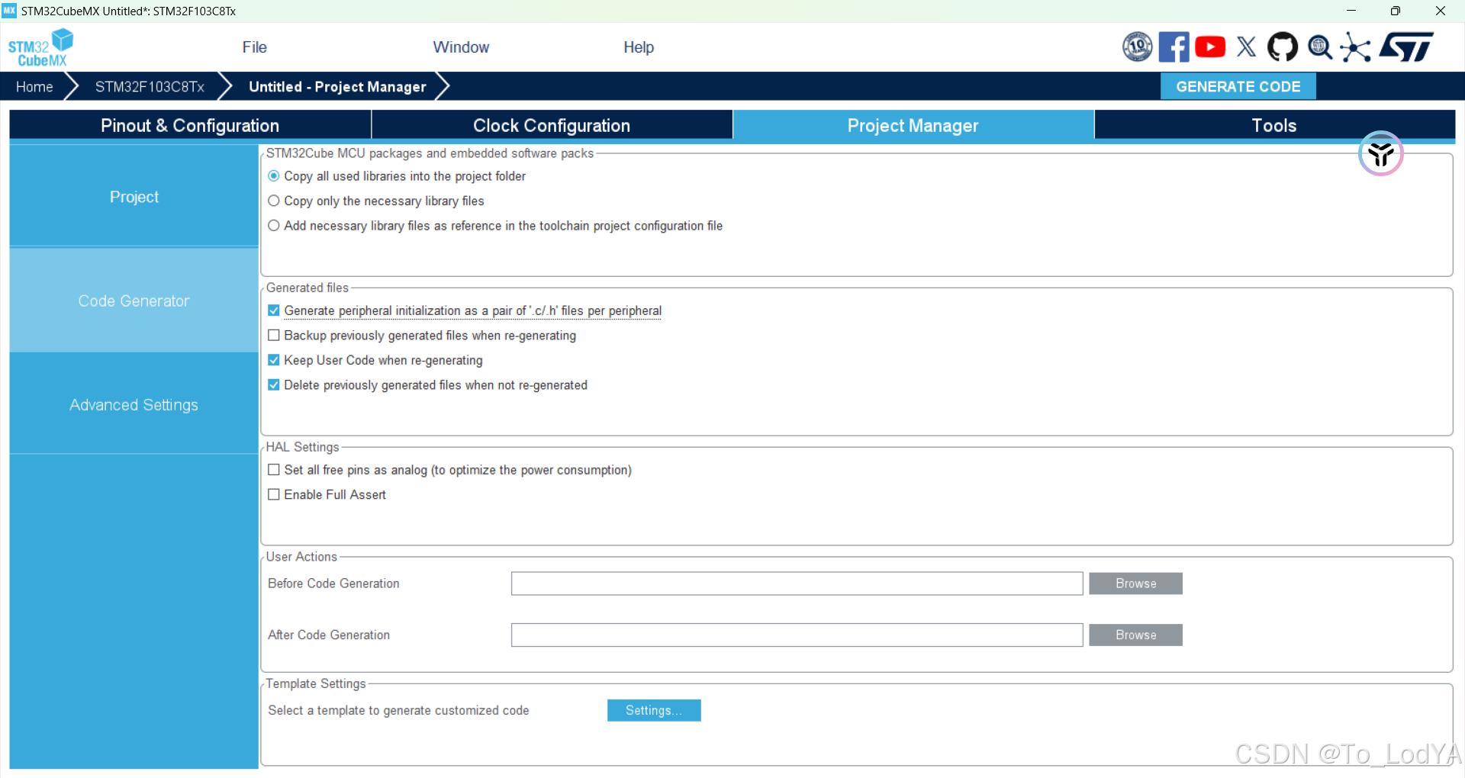This screenshot has height=778, width=1465.
Task: Click the 'User Actions' group label
Action: pyautogui.click(x=301, y=557)
